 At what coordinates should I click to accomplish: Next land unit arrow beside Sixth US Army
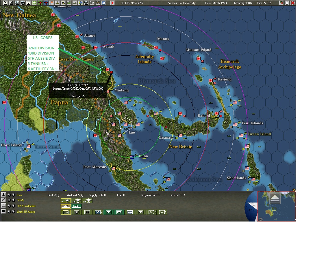(13, 212)
